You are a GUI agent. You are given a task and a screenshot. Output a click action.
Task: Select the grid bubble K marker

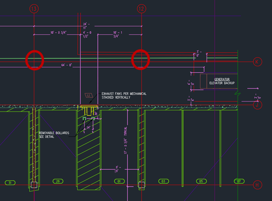(257, 62)
